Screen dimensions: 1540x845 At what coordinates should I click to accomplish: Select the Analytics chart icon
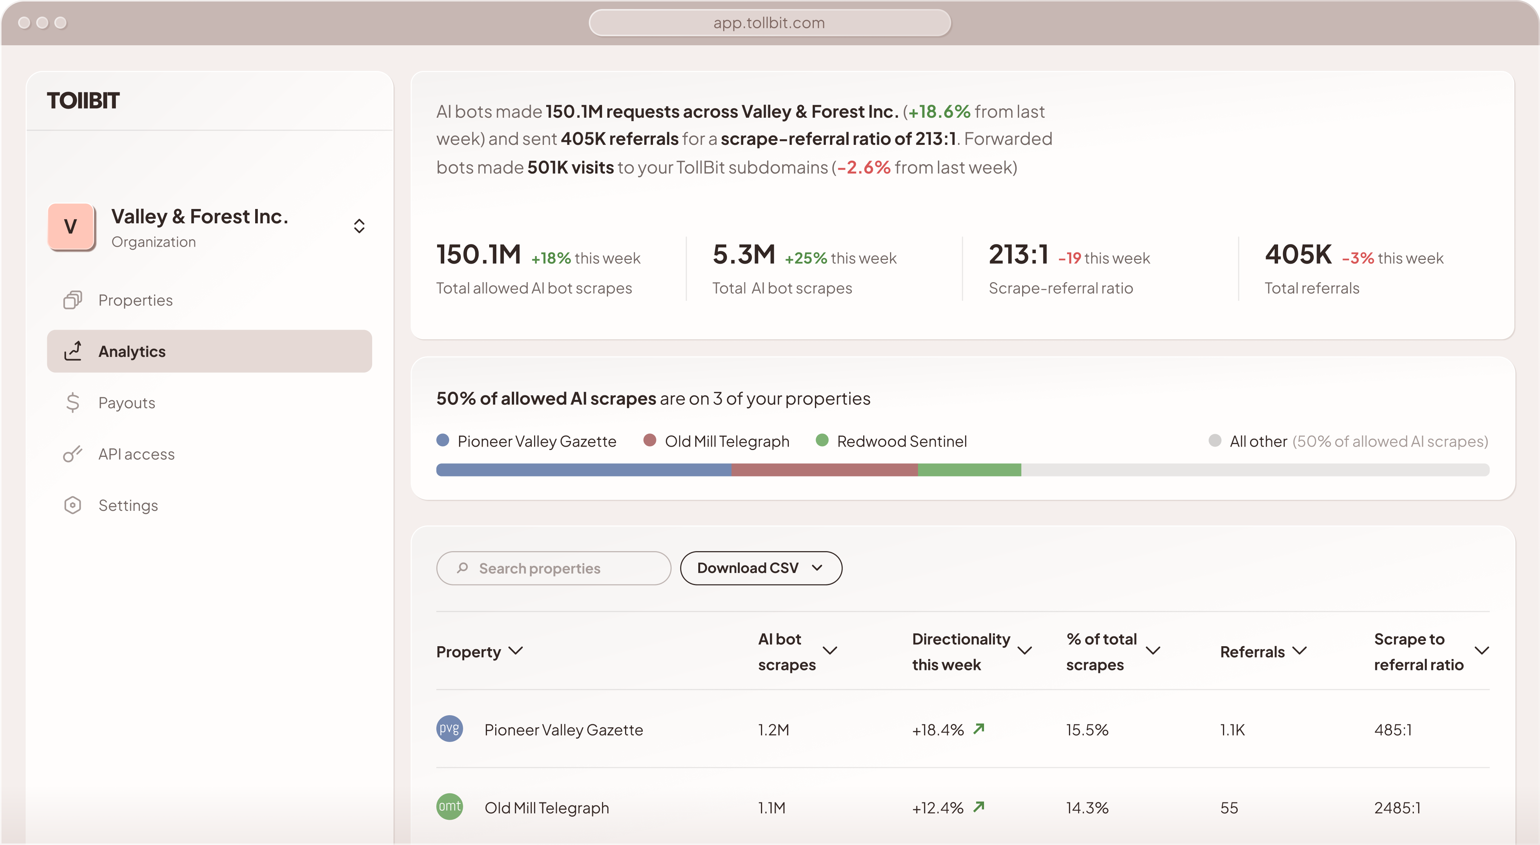tap(72, 351)
